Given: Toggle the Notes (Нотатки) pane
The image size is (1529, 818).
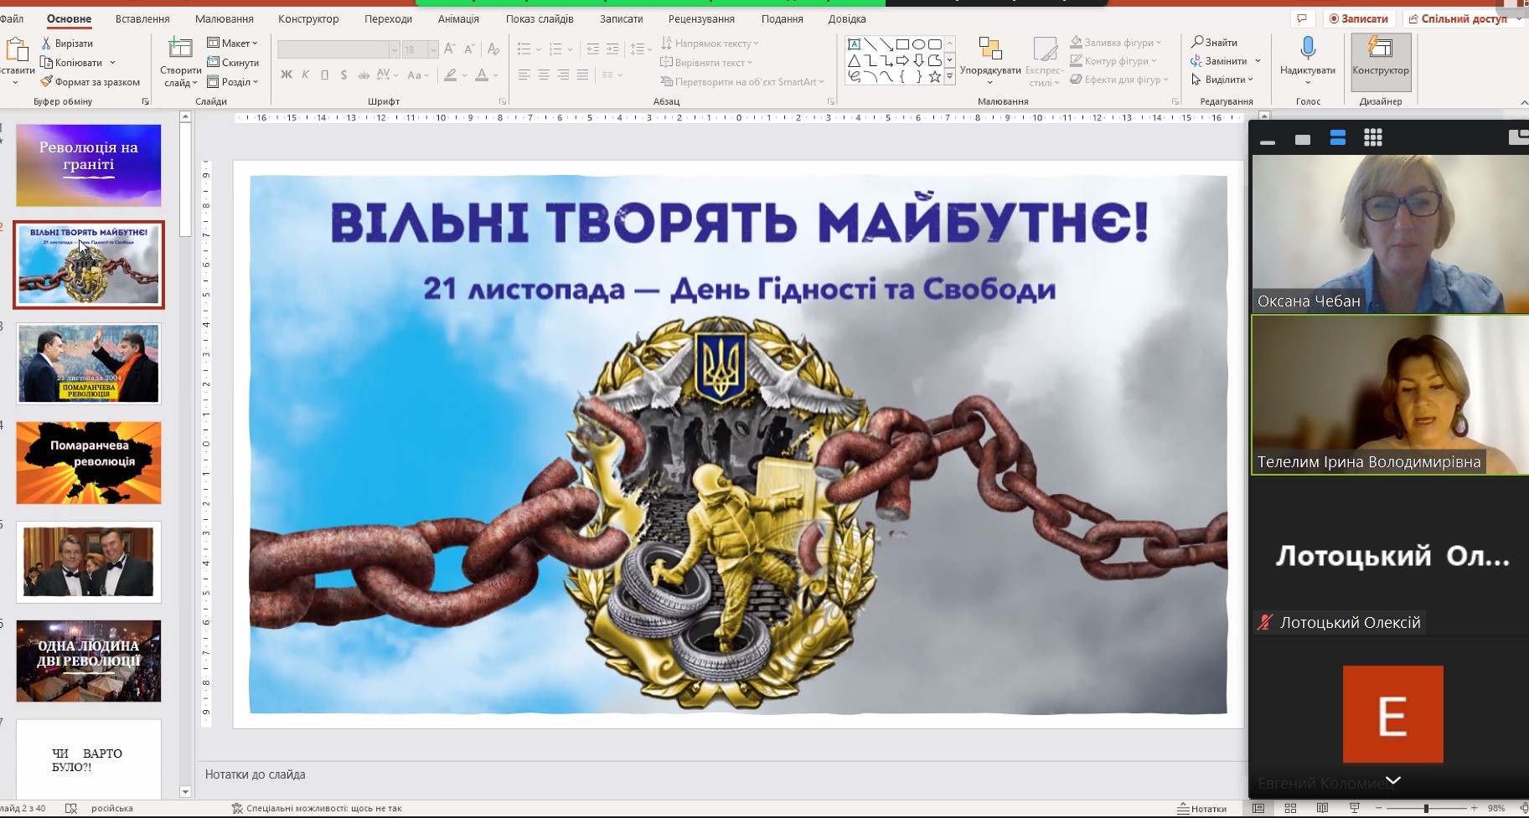Looking at the screenshot, I should (1201, 808).
